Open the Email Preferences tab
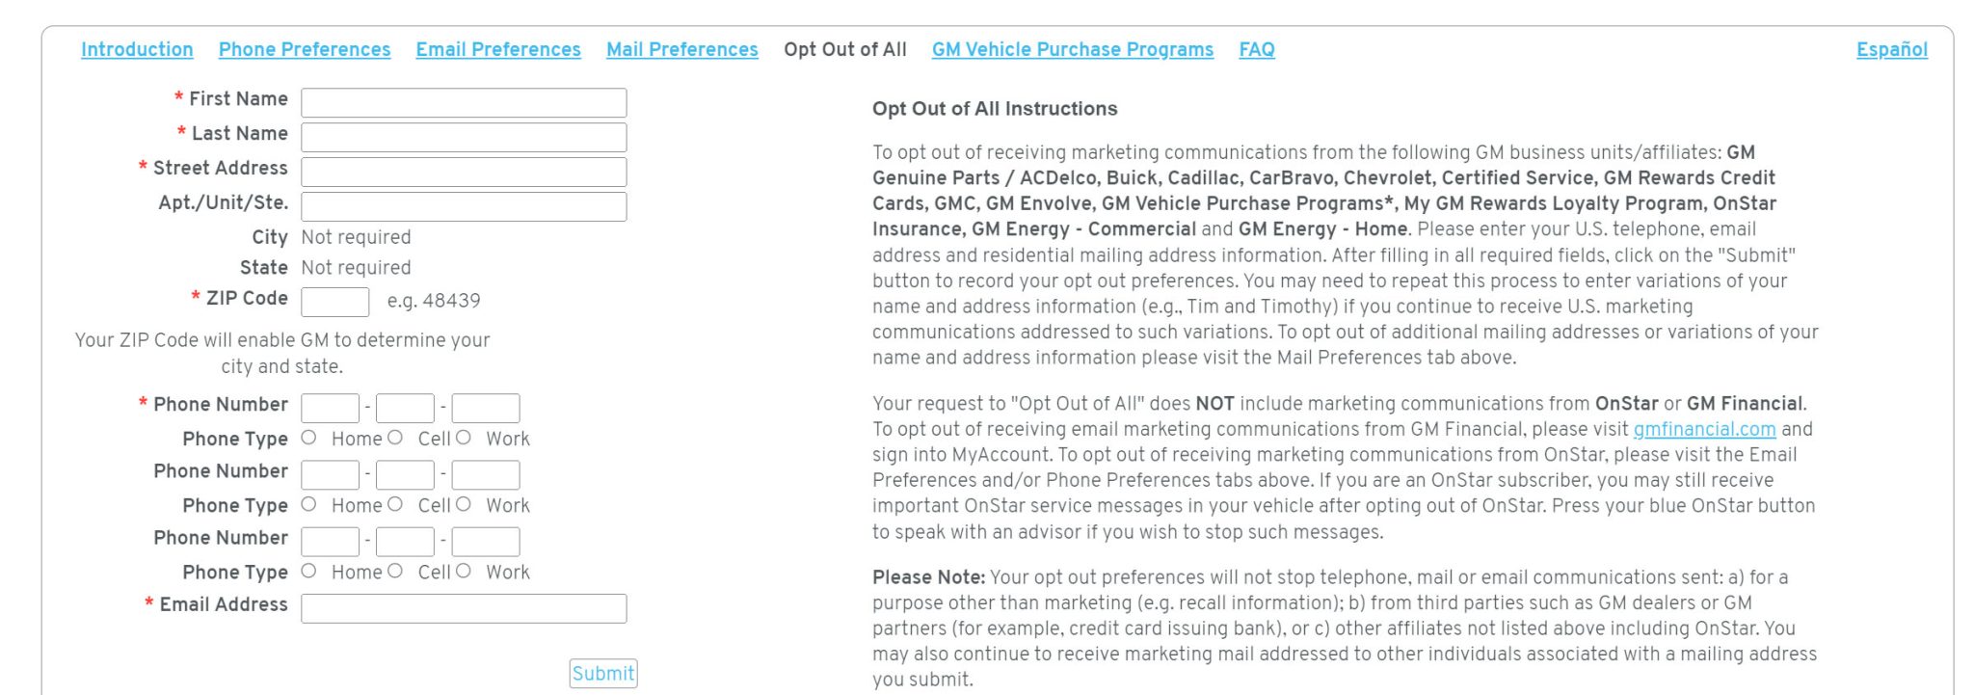The width and height of the screenshot is (1974, 695). tap(497, 49)
